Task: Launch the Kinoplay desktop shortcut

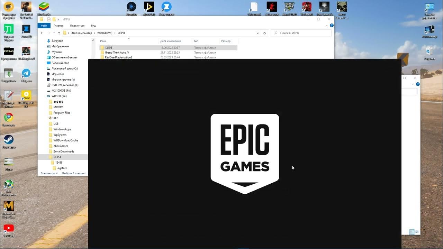Action: click(131, 8)
